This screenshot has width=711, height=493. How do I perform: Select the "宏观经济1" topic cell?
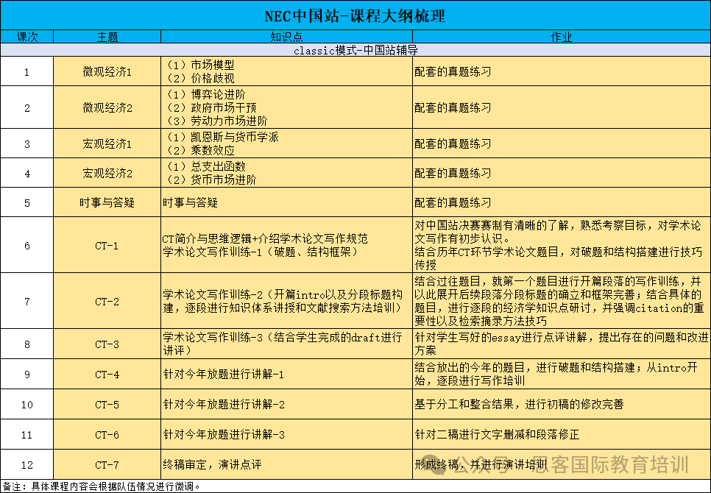tap(107, 143)
